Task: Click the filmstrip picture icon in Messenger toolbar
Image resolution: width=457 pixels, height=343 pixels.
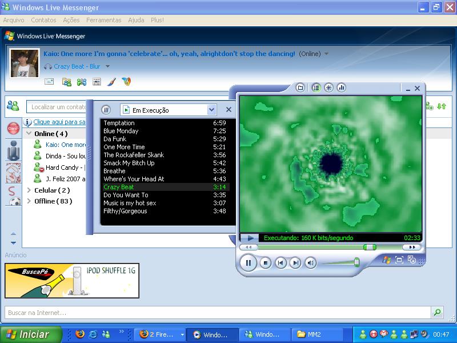Action: (x=97, y=82)
